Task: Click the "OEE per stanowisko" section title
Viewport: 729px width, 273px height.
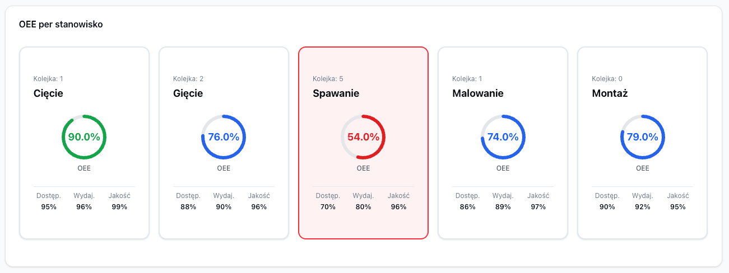Action: [61, 25]
